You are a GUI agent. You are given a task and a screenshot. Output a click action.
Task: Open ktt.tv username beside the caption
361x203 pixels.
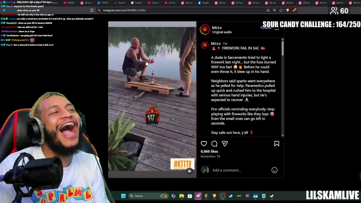tap(216, 43)
